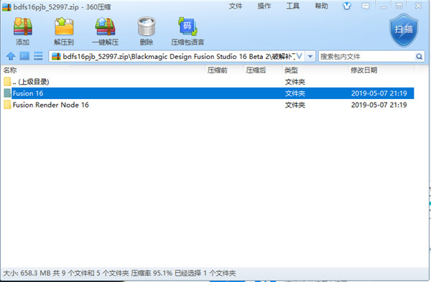
Task: Open the feedback message icon in title bar
Action: pyautogui.click(x=366, y=6)
